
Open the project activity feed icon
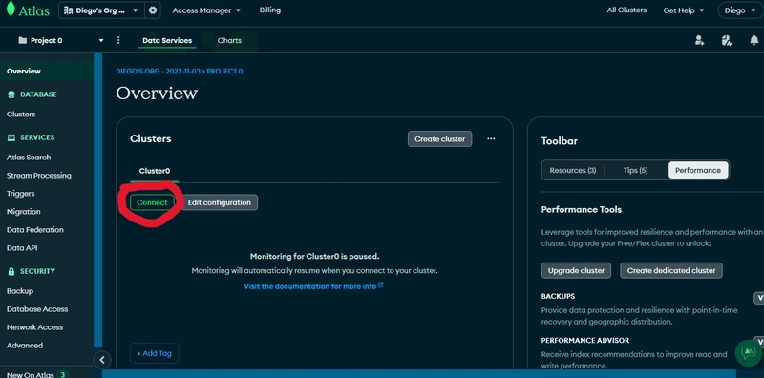pos(727,40)
